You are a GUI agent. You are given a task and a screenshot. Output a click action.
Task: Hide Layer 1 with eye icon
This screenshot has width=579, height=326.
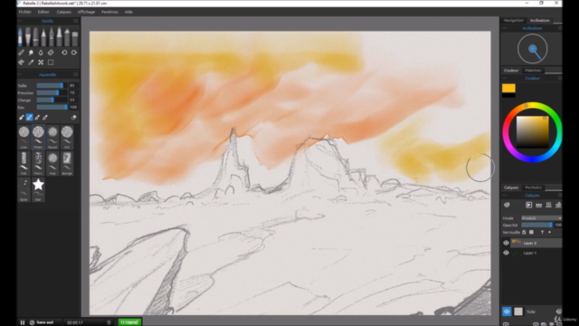[506, 253]
